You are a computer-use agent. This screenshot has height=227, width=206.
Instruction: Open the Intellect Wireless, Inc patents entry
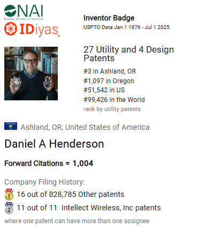[x=89, y=208]
